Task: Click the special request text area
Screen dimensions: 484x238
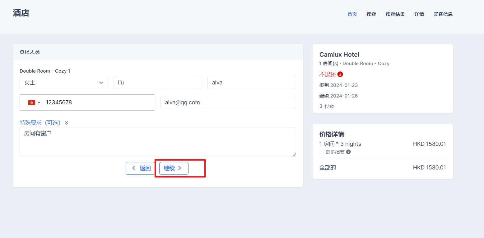Action: 158,142
